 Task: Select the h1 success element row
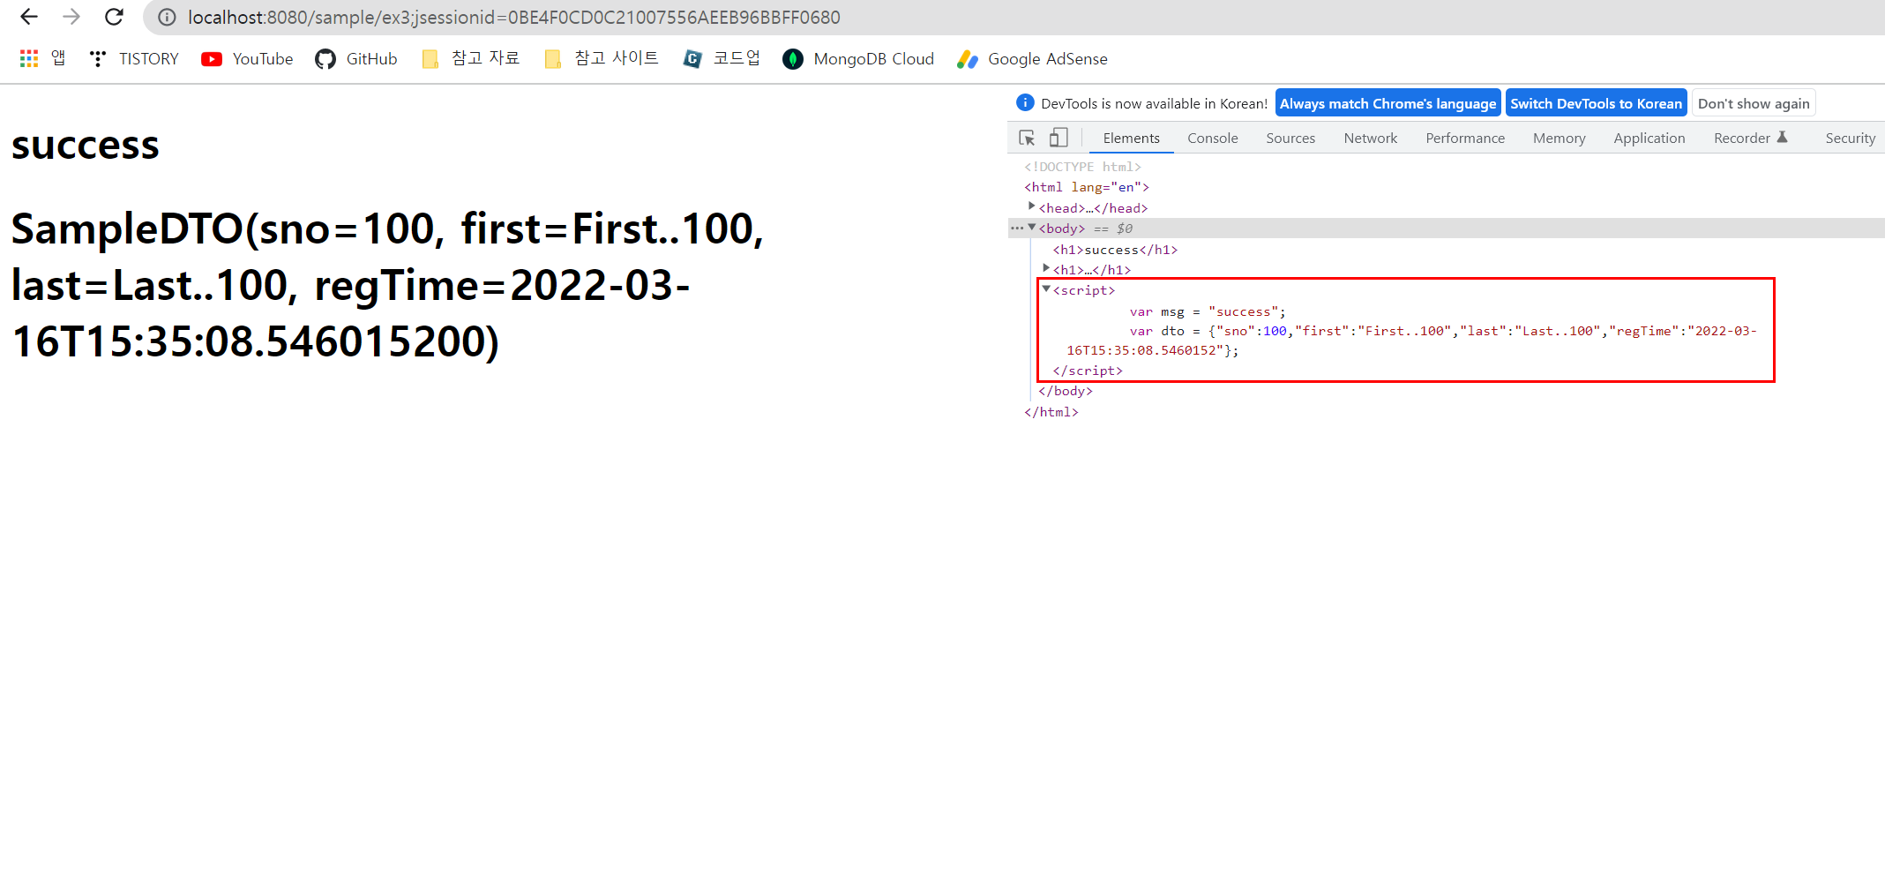pos(1115,250)
